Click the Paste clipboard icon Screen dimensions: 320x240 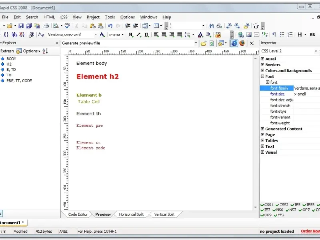point(92,26)
